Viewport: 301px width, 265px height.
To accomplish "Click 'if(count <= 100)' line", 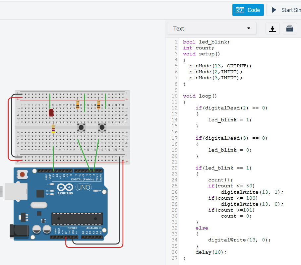I will tap(233, 198).
